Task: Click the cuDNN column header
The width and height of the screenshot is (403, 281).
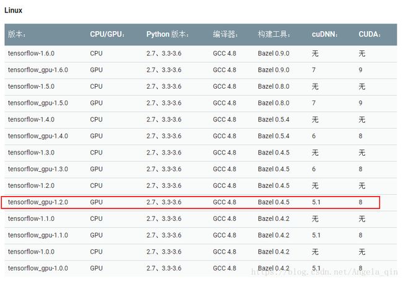Action: (325, 34)
